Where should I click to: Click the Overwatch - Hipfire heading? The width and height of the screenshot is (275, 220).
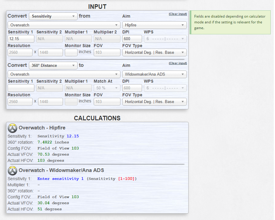point(42,128)
